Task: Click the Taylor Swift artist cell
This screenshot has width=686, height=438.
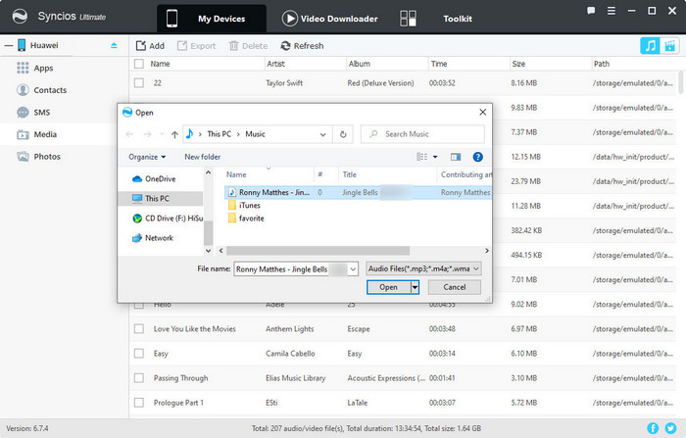Action: point(284,82)
